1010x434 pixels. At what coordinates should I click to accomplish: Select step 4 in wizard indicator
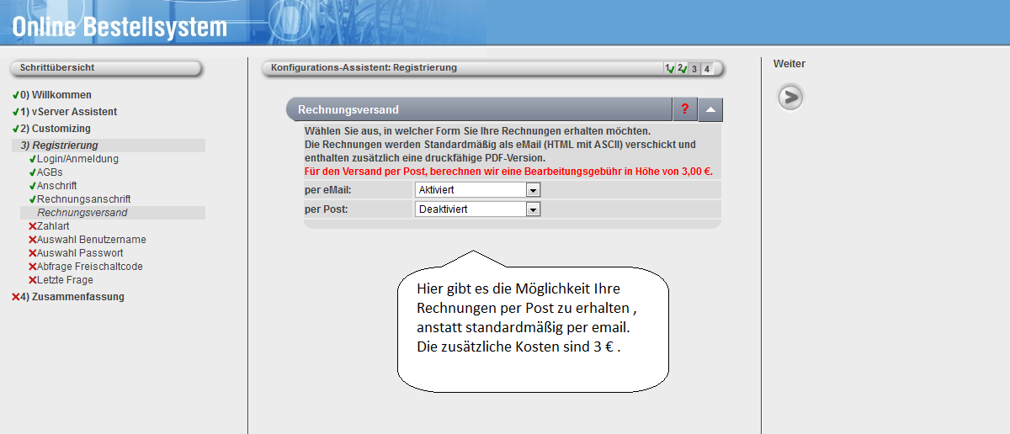click(x=707, y=69)
